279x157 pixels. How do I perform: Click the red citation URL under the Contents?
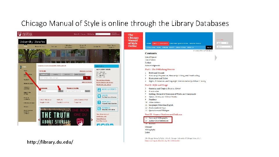162,141
